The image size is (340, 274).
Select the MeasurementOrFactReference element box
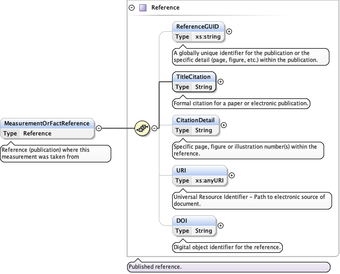48,123
